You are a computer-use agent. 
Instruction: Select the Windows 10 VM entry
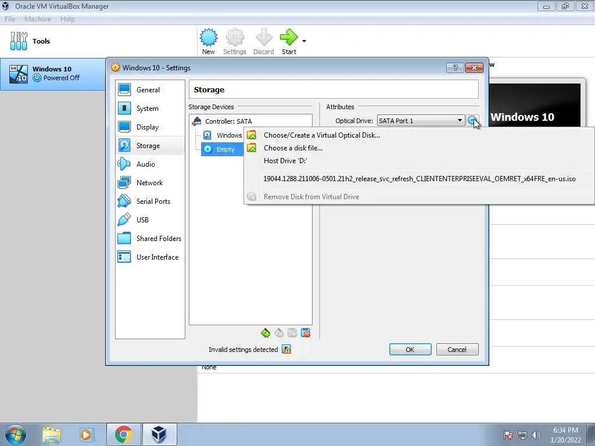click(x=53, y=74)
